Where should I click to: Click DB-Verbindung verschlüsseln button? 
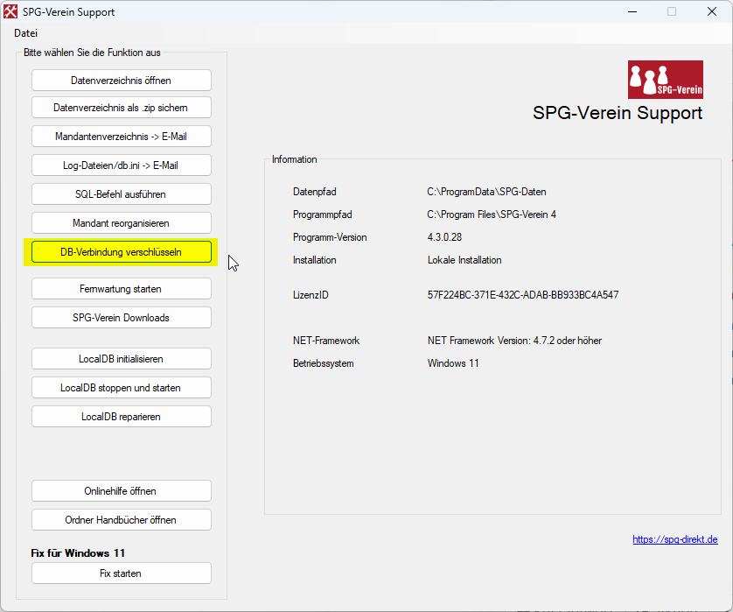[x=121, y=252]
